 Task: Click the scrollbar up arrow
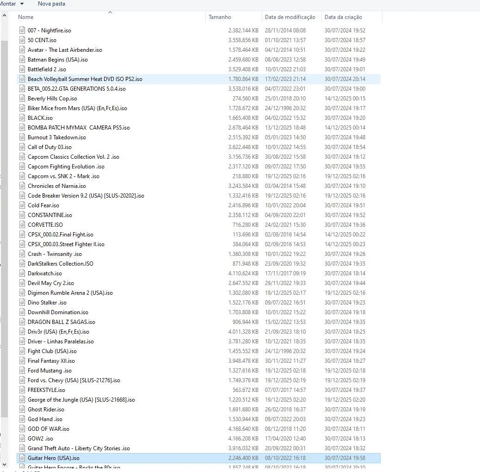[4, 15]
